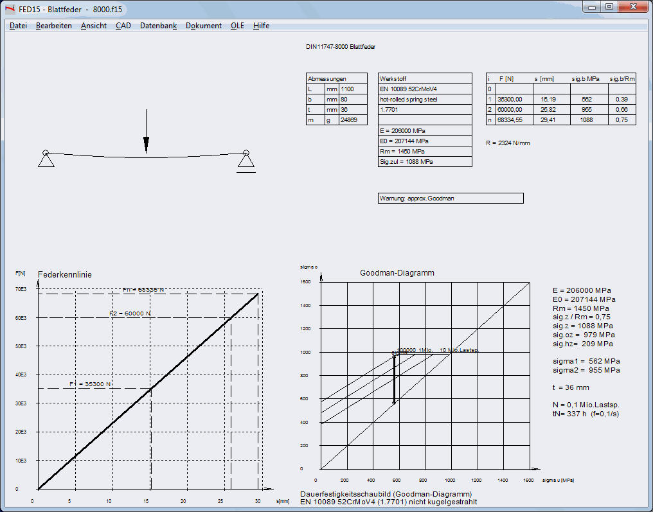
Task: Click the Federkennlinie chart title
Action: [65, 274]
